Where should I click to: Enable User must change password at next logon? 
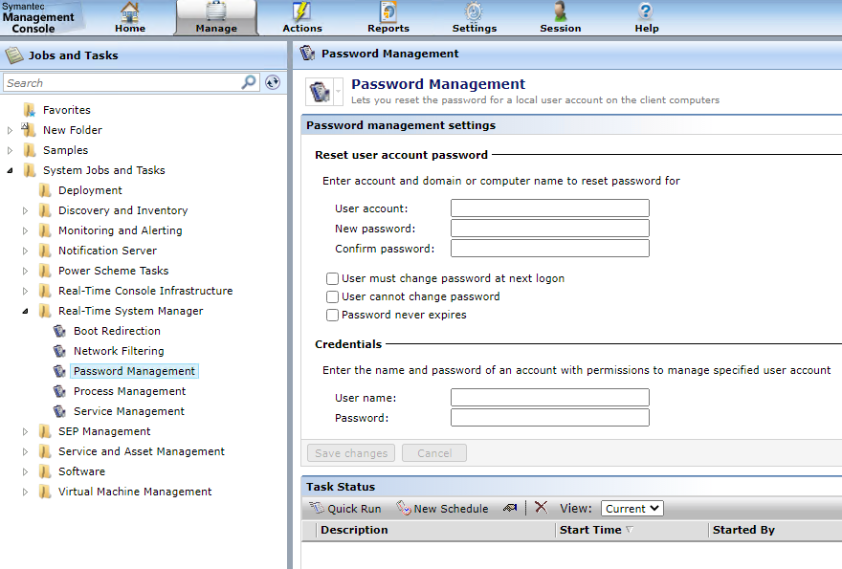332,278
